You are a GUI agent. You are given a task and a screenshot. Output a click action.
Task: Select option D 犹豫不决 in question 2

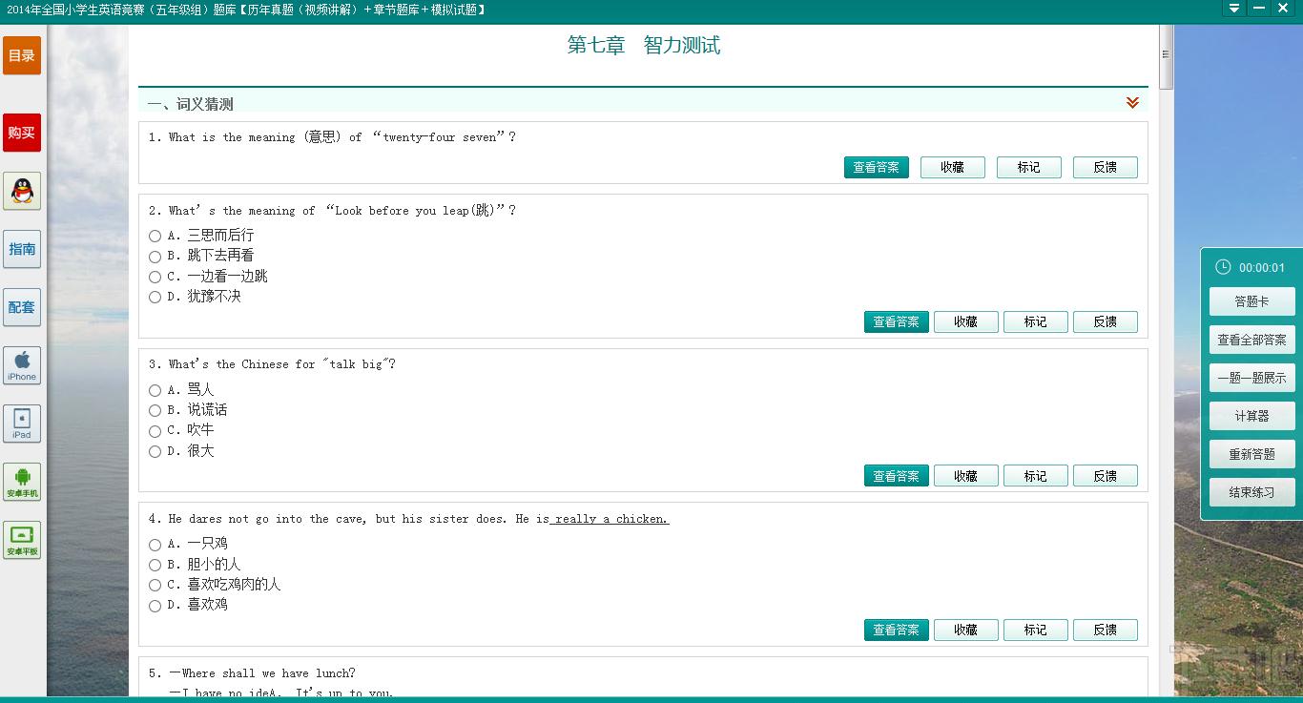click(155, 297)
